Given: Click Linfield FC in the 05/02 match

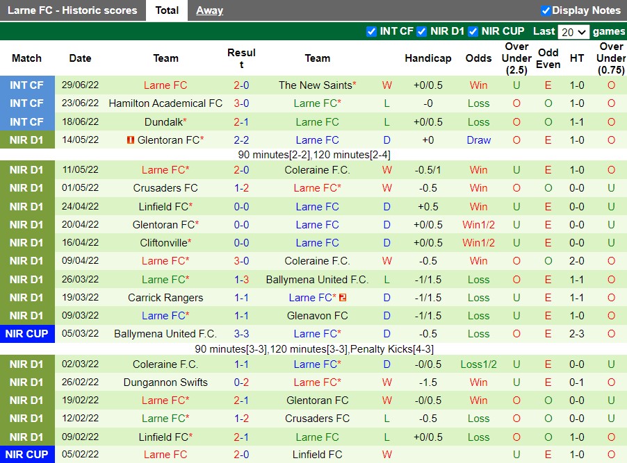Looking at the screenshot, I should coord(317,455).
